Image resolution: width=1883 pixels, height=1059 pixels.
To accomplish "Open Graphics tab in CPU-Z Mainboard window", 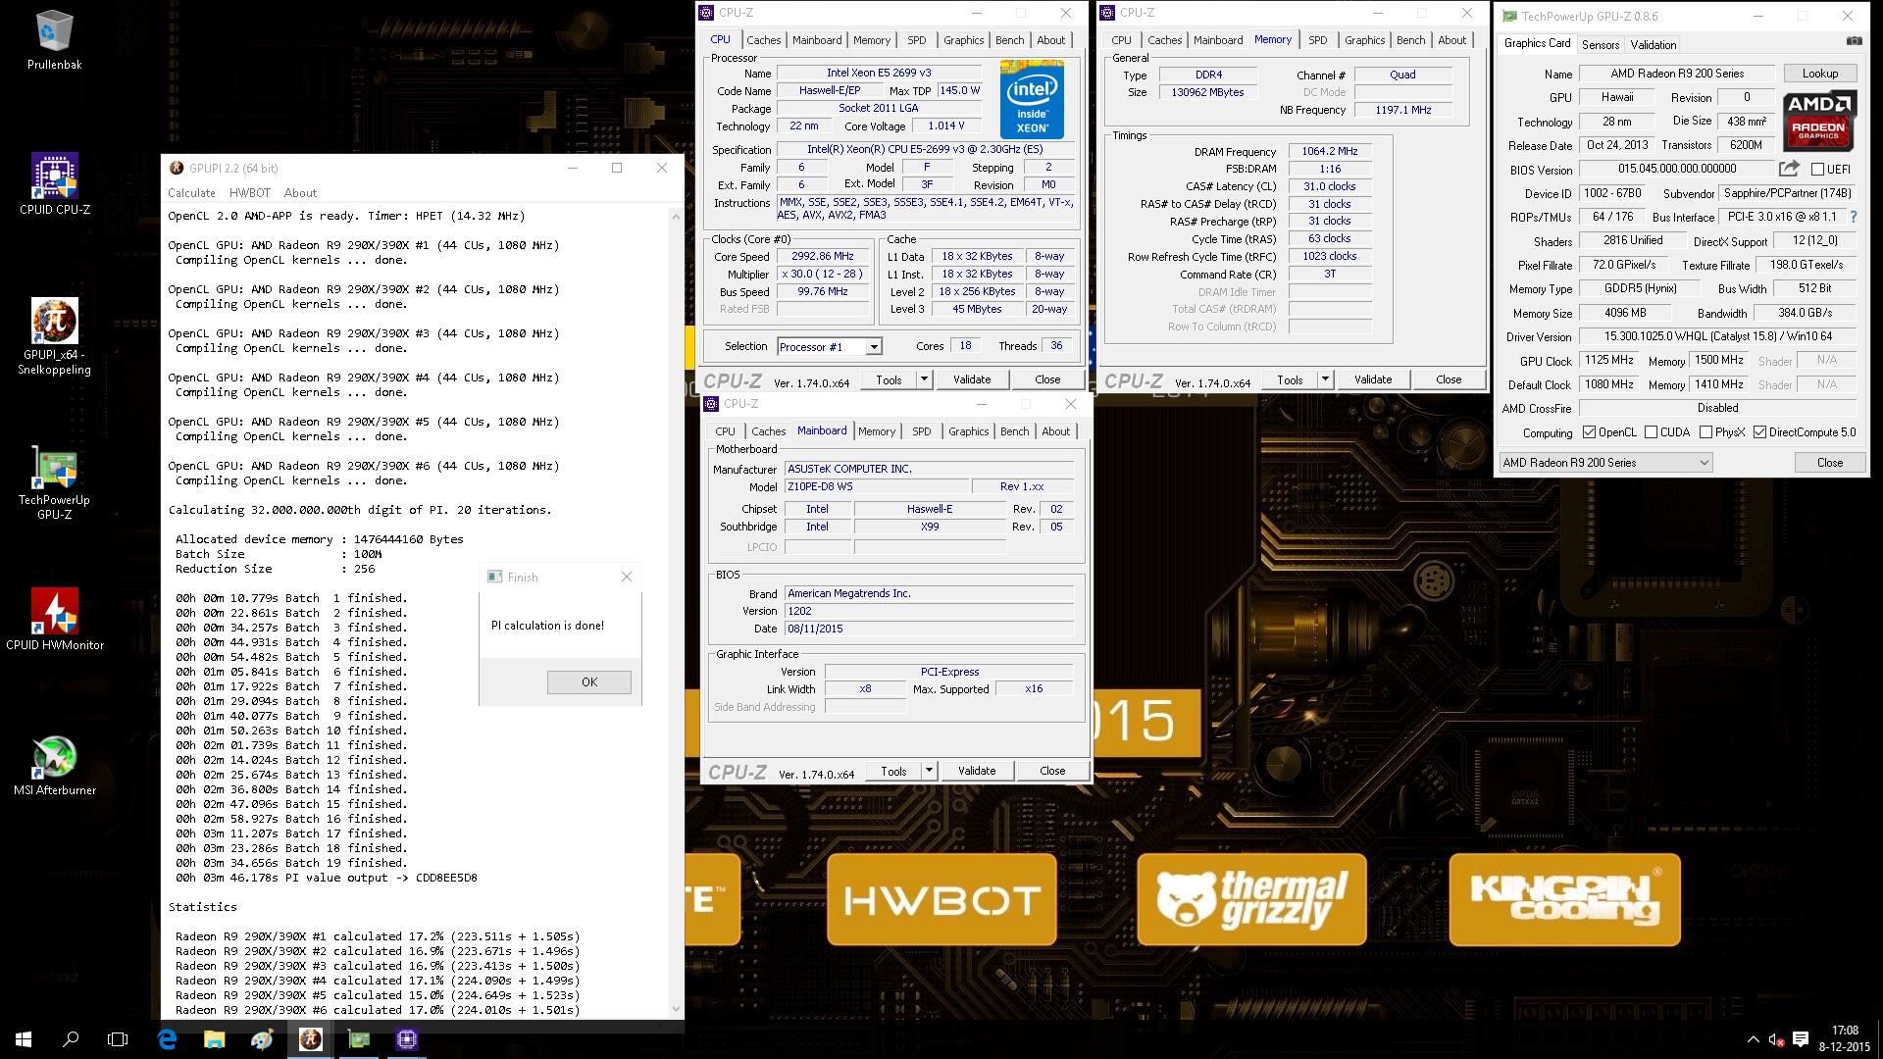I will click(x=968, y=431).
